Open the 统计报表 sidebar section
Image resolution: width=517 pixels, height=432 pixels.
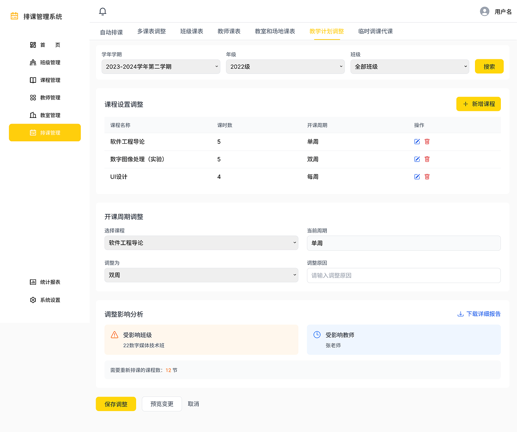pos(44,282)
